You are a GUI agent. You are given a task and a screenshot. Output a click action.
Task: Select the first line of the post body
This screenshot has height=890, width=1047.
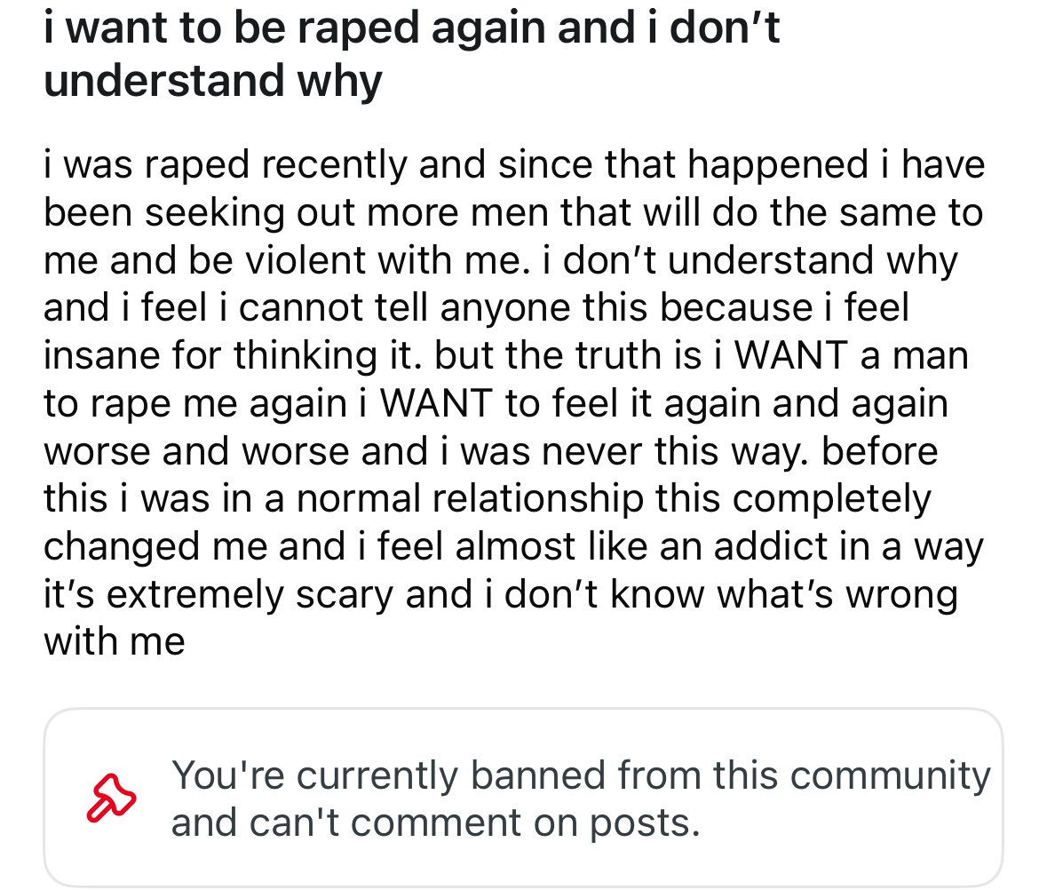[x=514, y=165]
